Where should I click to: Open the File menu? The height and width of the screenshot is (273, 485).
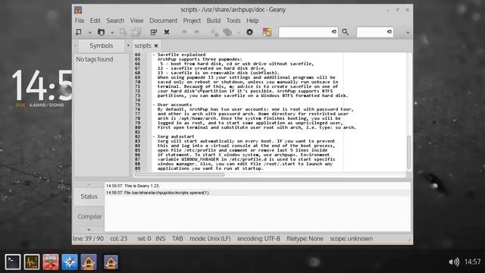pyautogui.click(x=80, y=20)
